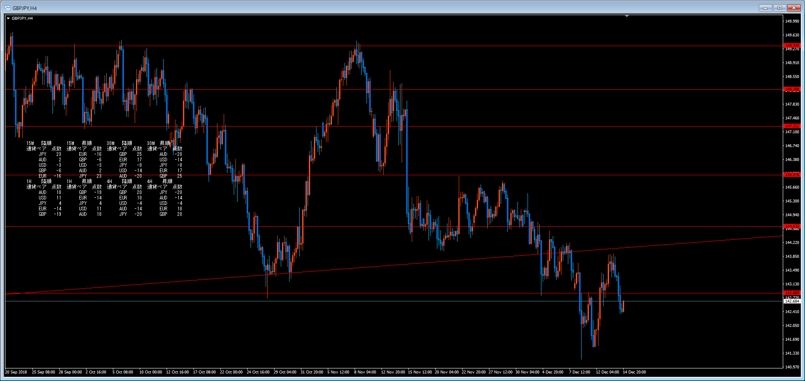Click the 2 Oct 16:00 time label

click(x=96, y=372)
